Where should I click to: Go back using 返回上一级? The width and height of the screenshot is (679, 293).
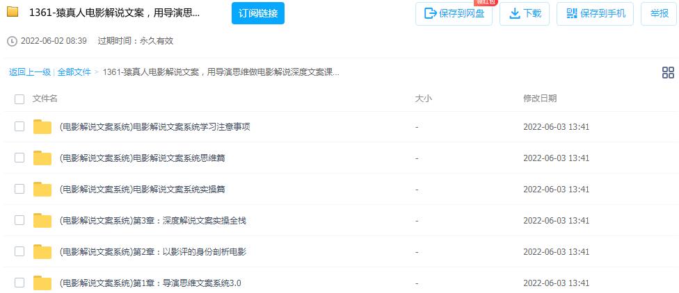[x=30, y=72]
